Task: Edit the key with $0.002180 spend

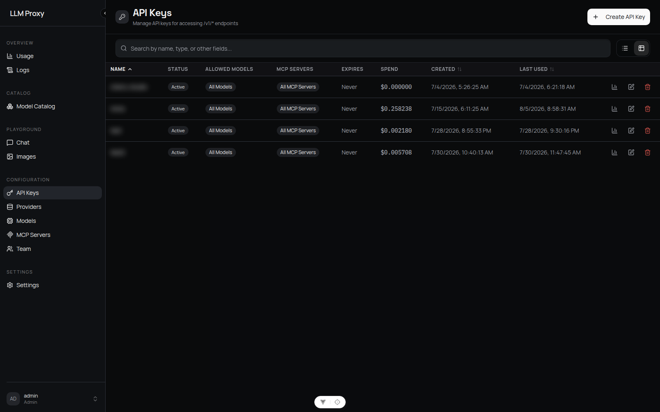Action: (x=631, y=131)
